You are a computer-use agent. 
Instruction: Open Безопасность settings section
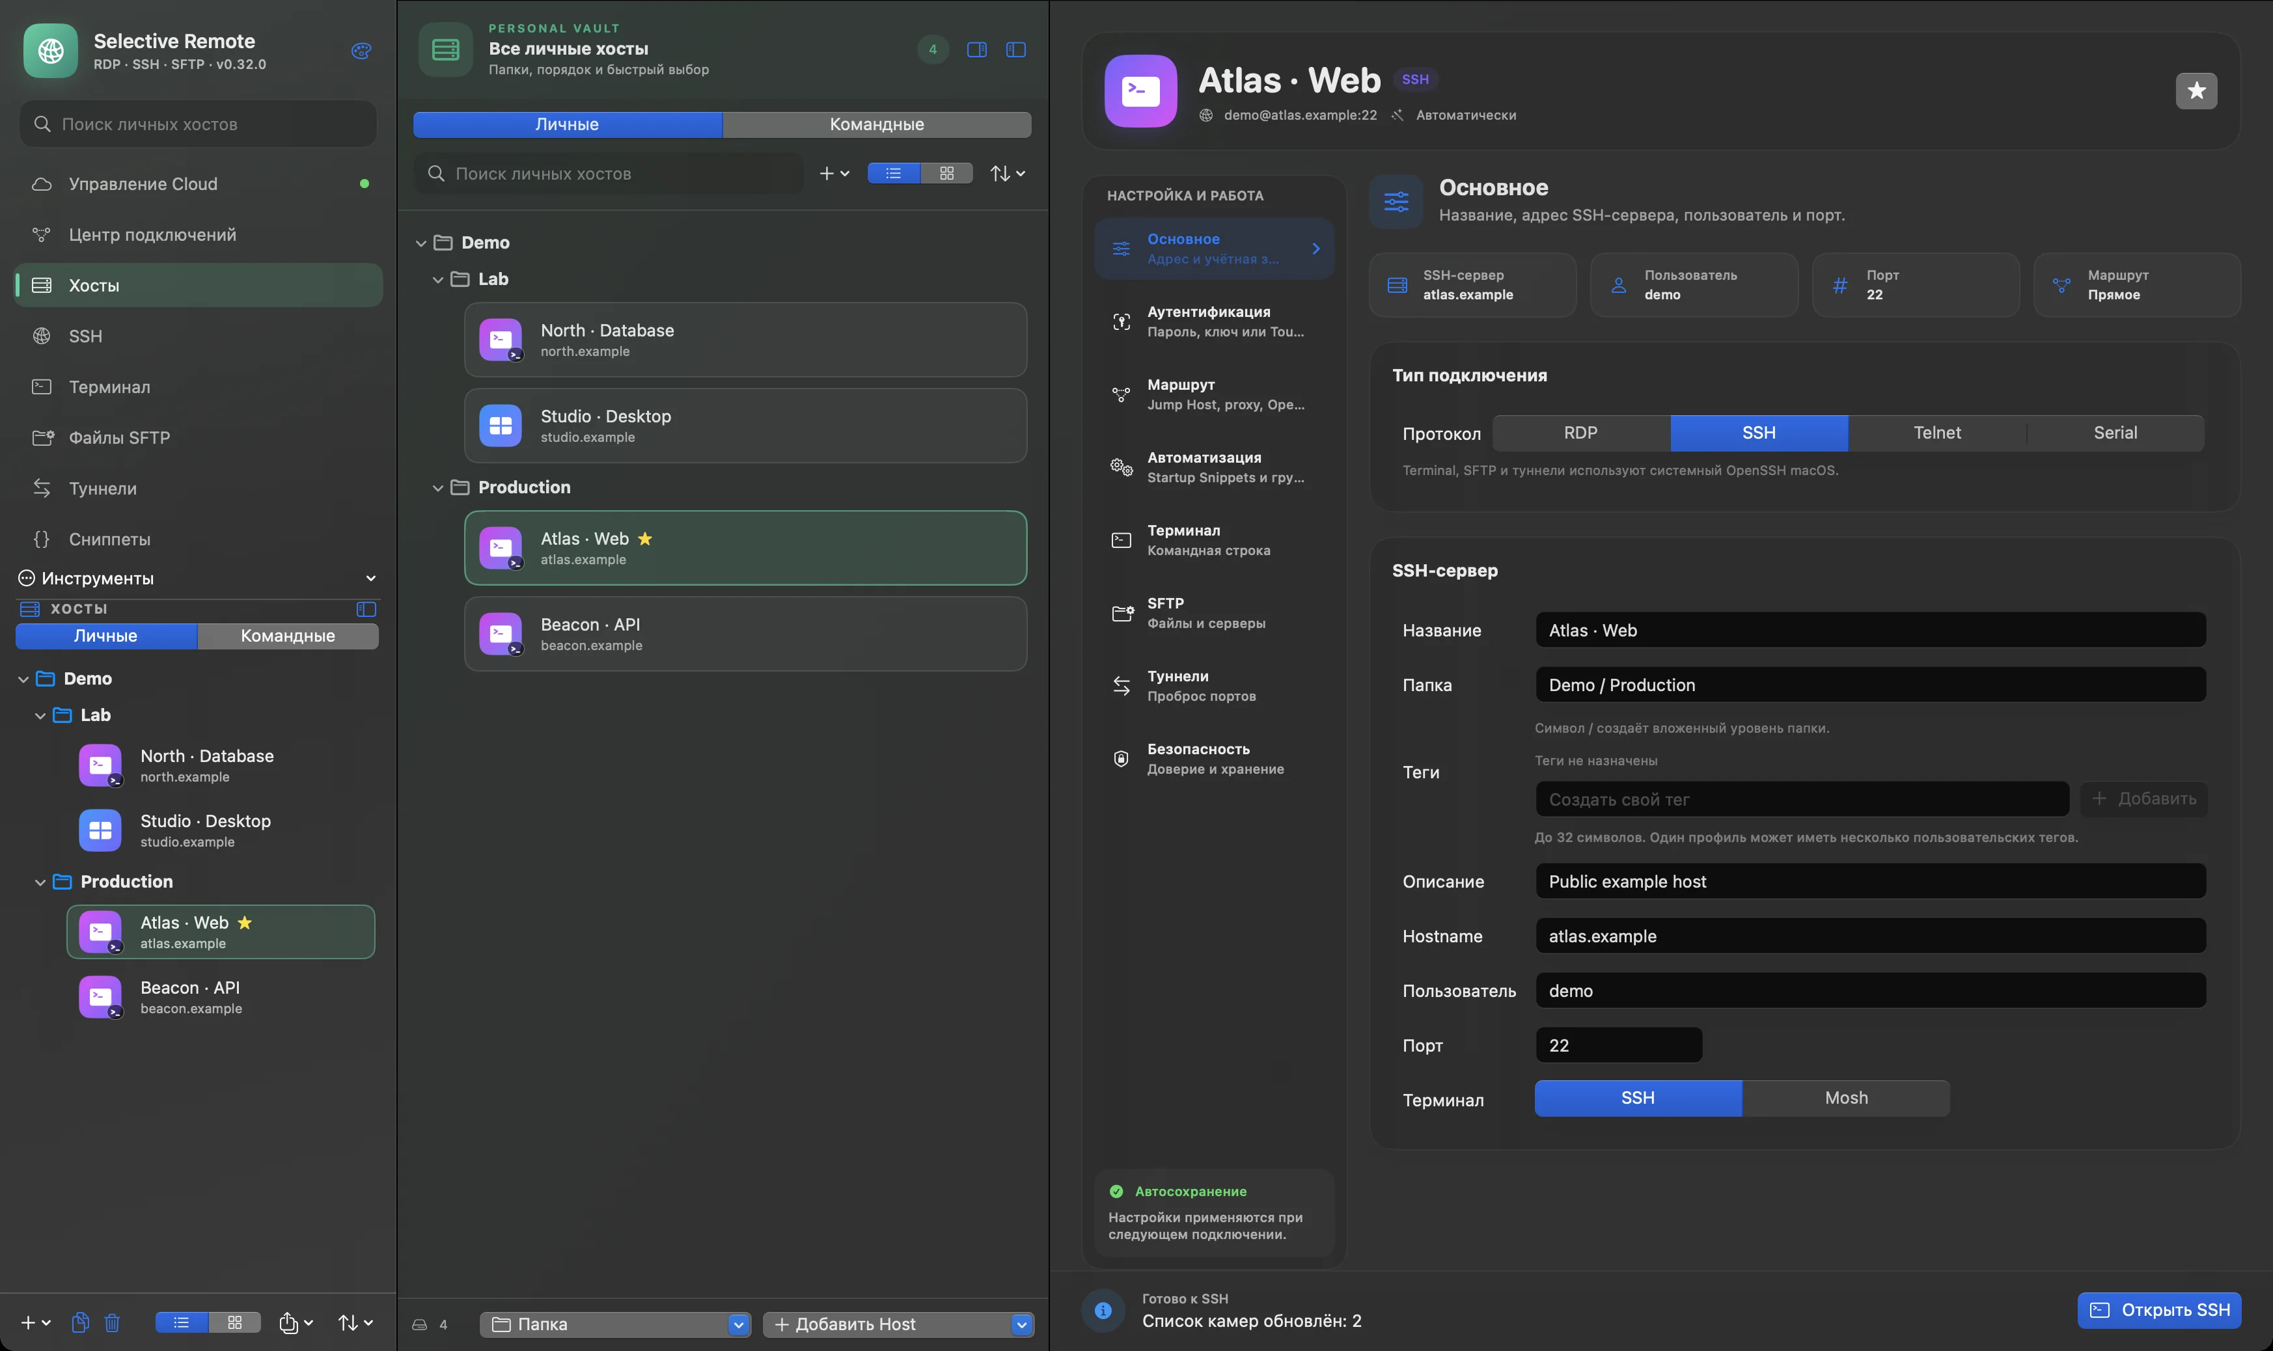[x=1215, y=758]
